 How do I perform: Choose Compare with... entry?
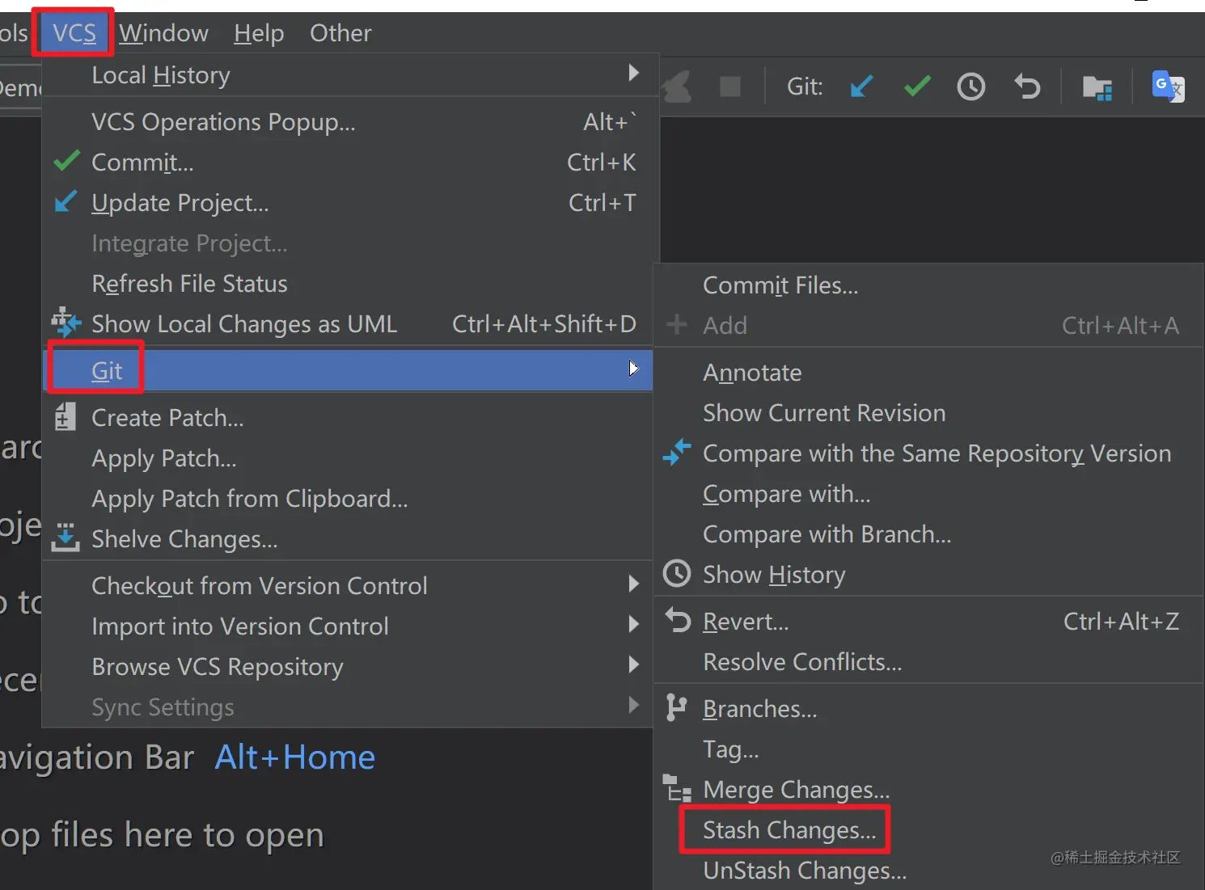pos(928,493)
